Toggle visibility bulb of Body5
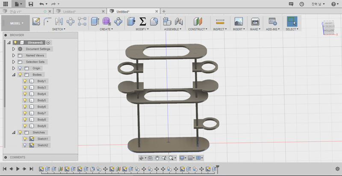 pyautogui.click(x=25, y=100)
